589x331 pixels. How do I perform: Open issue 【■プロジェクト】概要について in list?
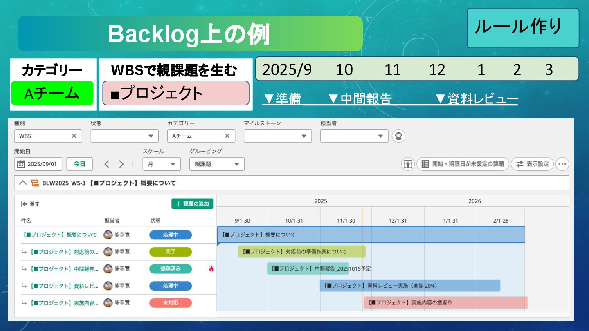(59, 235)
